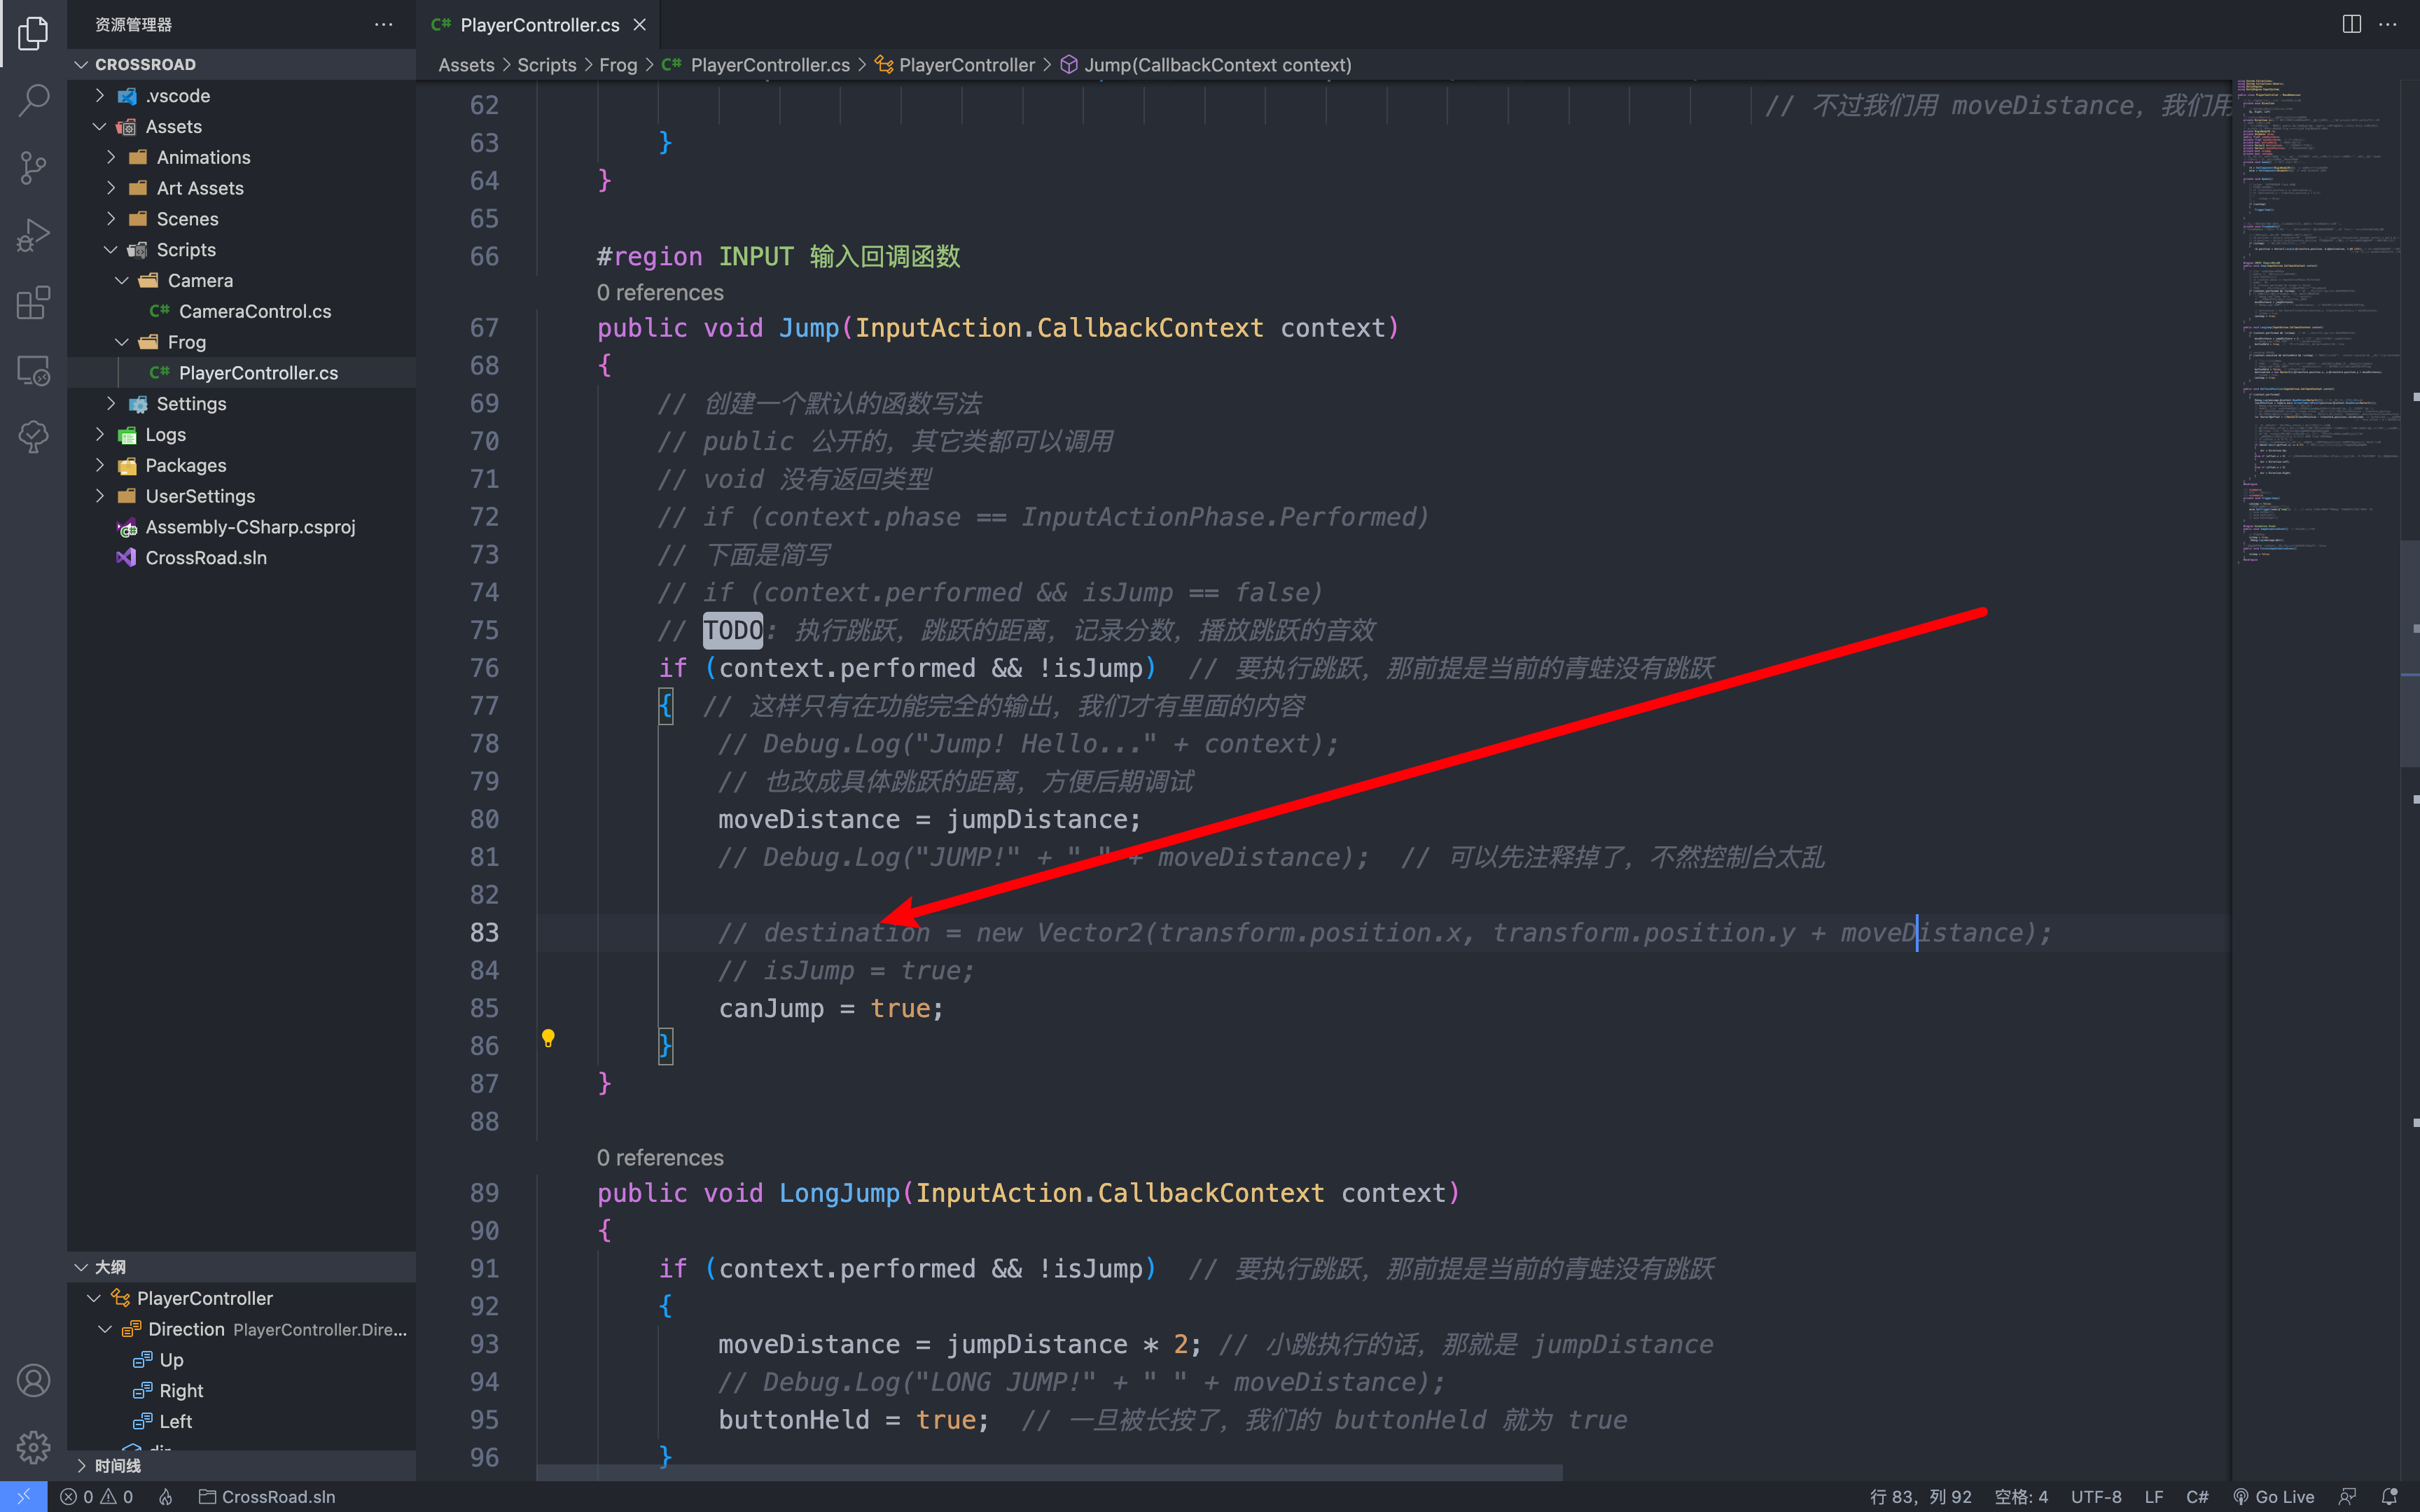Open CameraControl.cs file
Viewport: 2420px width, 1512px height.
pyautogui.click(x=241, y=312)
